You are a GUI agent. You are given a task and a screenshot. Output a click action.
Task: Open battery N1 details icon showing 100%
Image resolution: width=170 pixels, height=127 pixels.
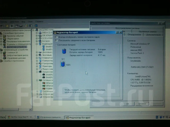pos(63,64)
